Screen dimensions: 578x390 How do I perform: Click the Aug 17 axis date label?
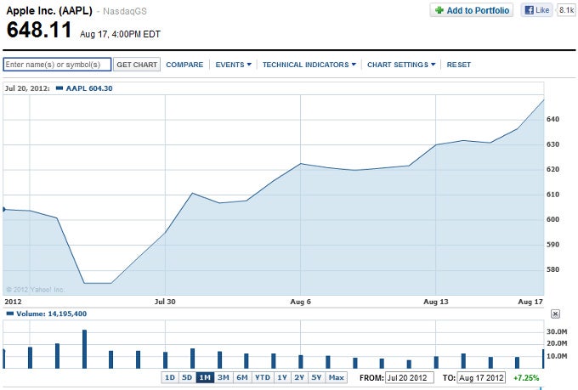pyautogui.click(x=530, y=302)
